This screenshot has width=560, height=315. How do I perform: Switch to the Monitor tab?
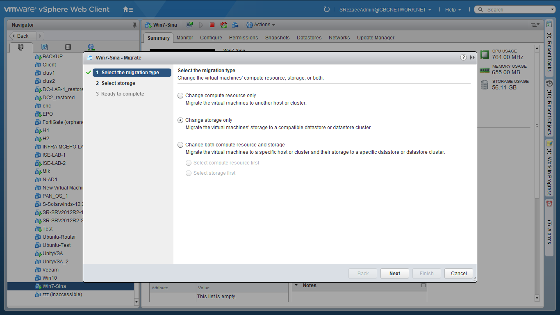click(185, 38)
